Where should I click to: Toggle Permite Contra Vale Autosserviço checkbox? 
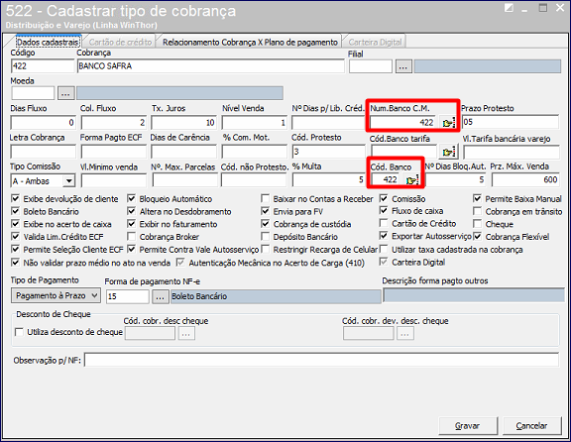[x=132, y=250]
